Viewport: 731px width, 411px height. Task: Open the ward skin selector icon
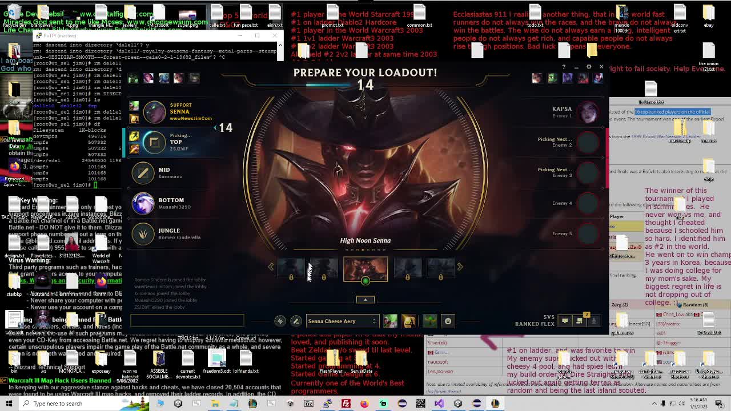point(429,321)
